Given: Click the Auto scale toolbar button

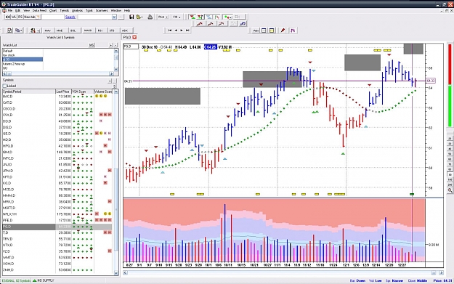Looking at the screenshot, I should pyautogui.click(x=256, y=31).
